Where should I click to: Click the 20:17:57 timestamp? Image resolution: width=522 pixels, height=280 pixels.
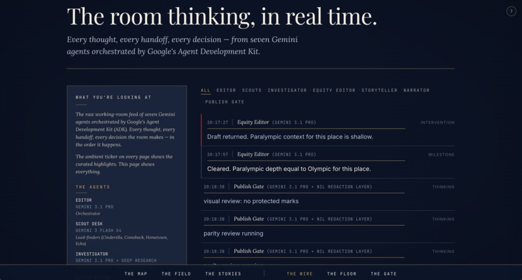218,155
